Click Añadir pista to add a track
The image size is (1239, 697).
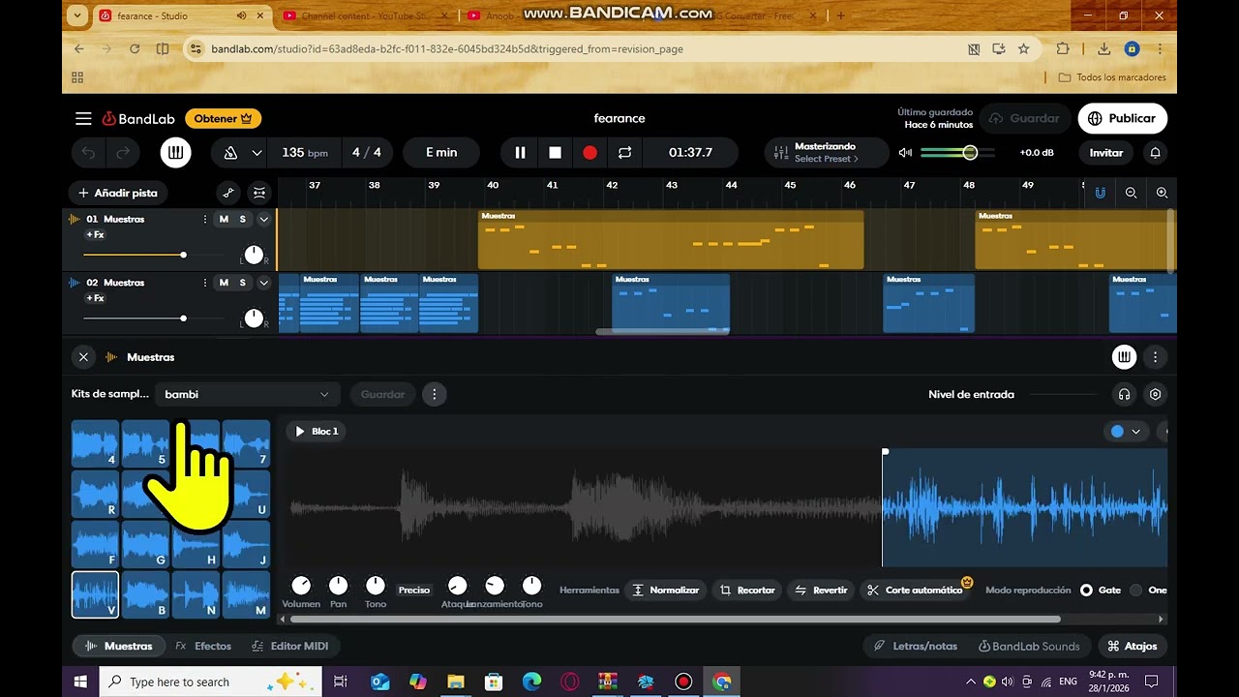pyautogui.click(x=119, y=193)
